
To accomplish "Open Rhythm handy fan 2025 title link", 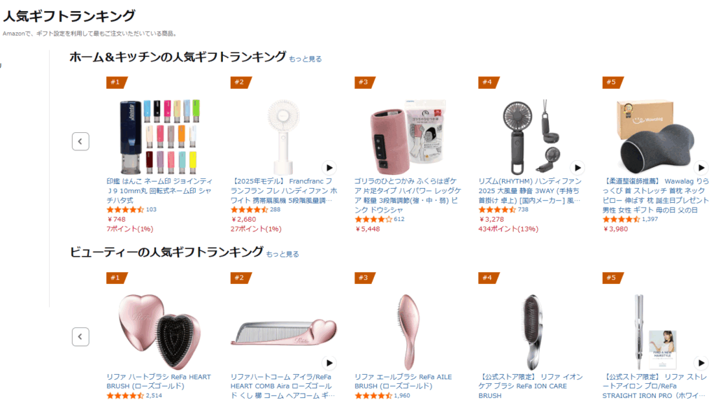I will [530, 191].
